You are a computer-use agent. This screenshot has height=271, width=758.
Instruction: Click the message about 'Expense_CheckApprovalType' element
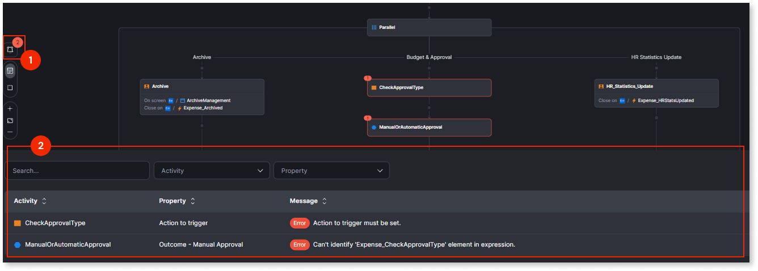tap(414, 245)
